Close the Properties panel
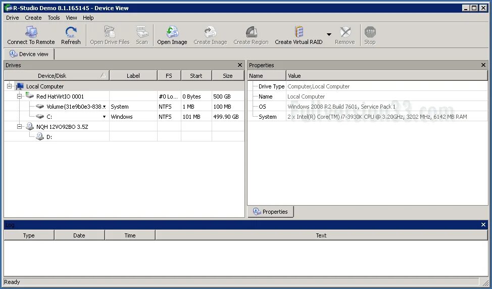Viewport: 492px width, 289px height. (483, 65)
